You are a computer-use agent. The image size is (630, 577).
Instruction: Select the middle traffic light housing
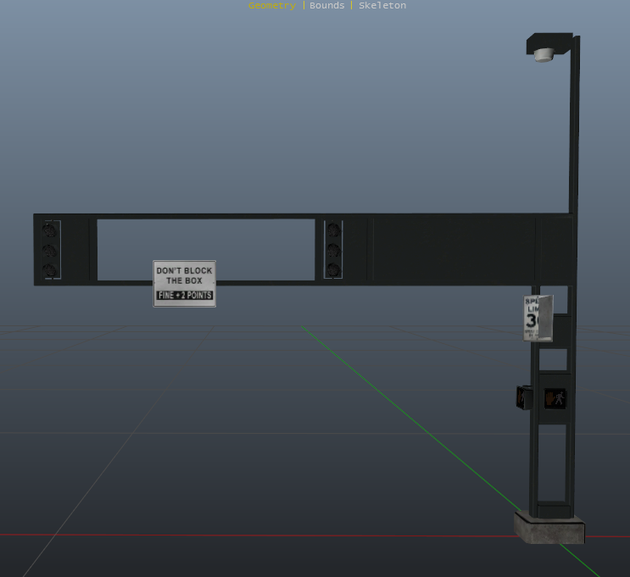[x=333, y=250]
